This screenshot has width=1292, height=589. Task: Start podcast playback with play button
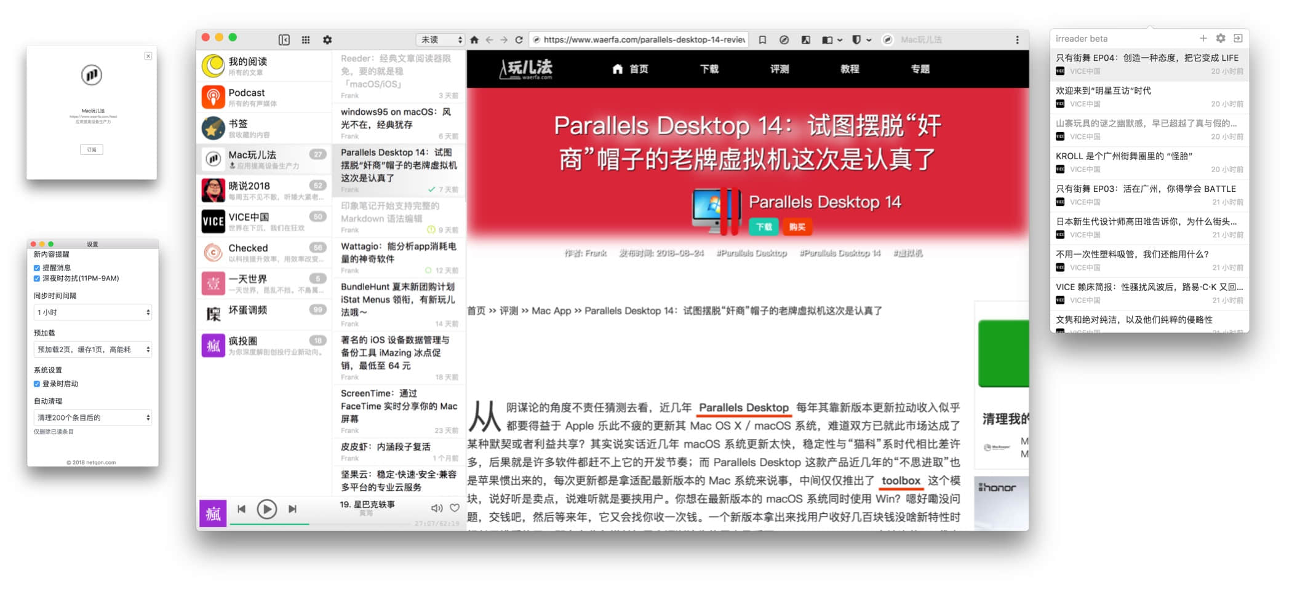[x=266, y=509]
